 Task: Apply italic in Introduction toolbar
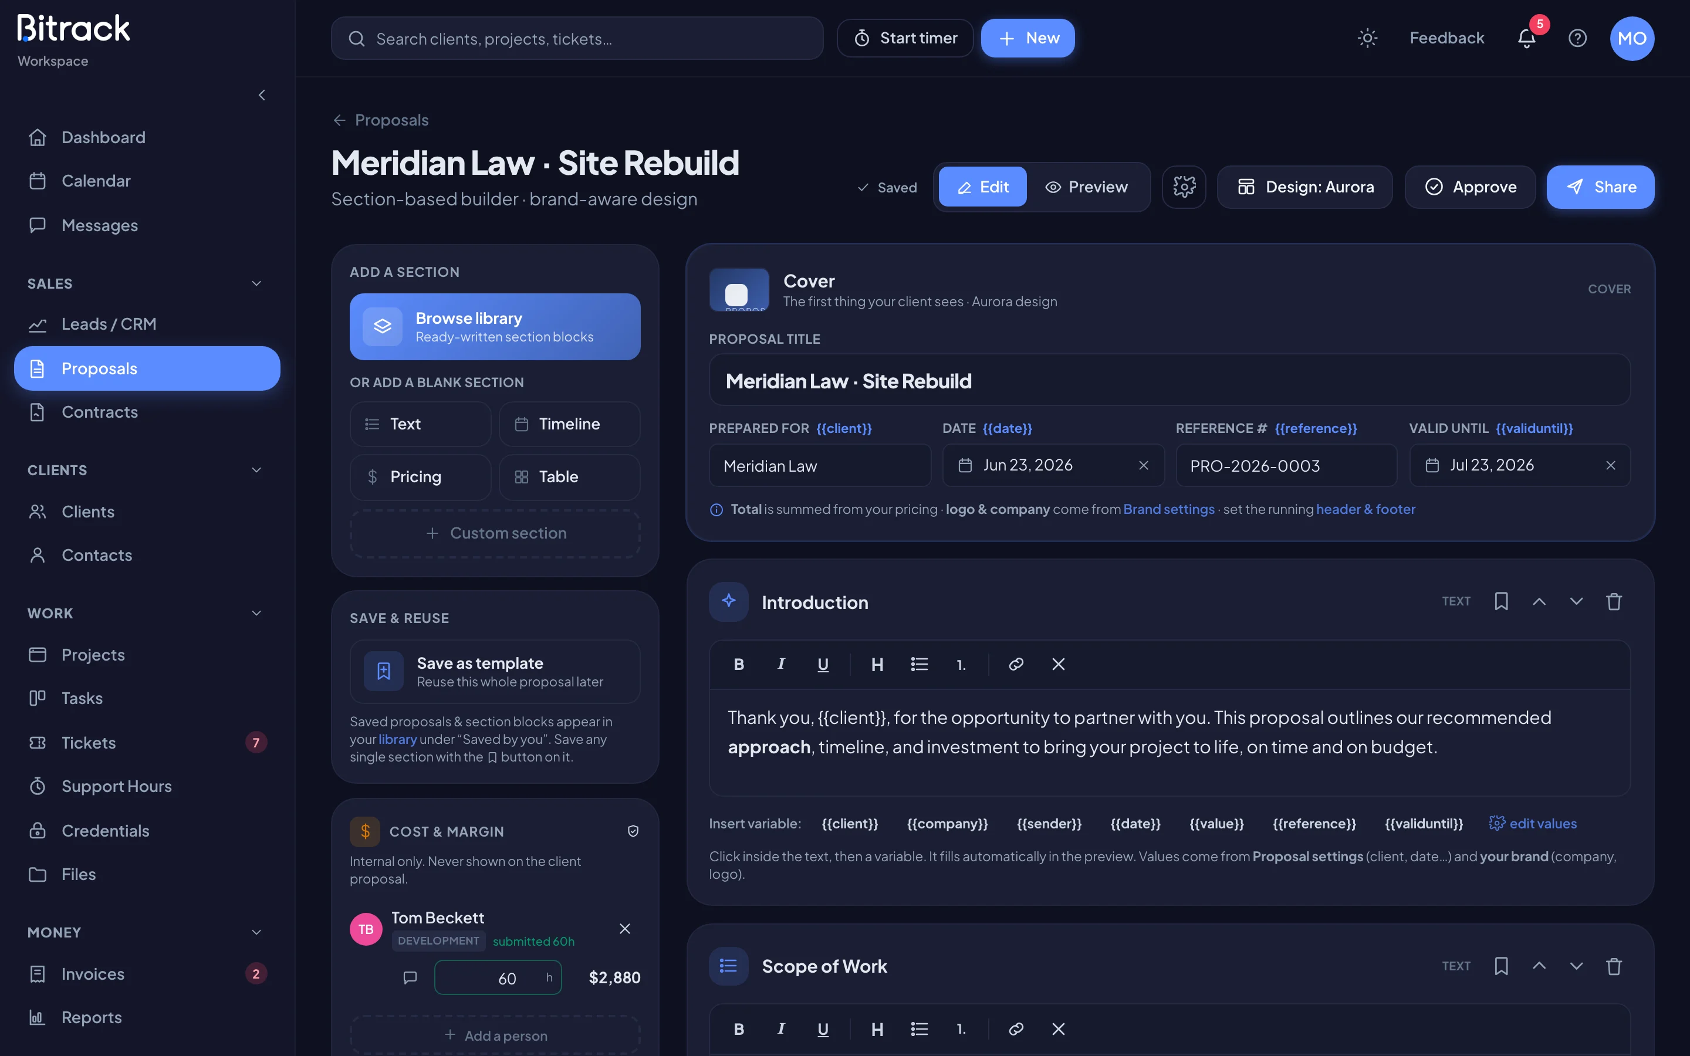click(x=781, y=664)
